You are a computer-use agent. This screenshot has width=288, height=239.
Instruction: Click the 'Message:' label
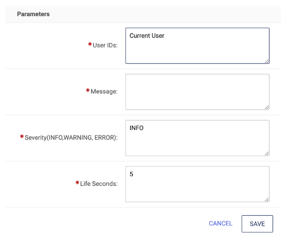104,91
